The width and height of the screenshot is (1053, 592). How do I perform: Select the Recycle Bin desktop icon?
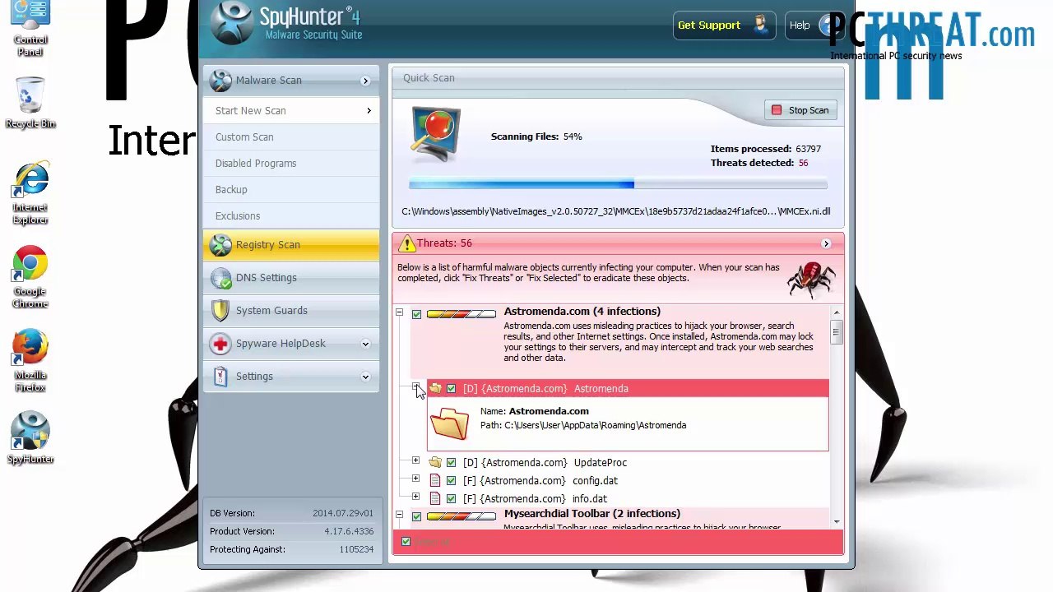(x=30, y=102)
